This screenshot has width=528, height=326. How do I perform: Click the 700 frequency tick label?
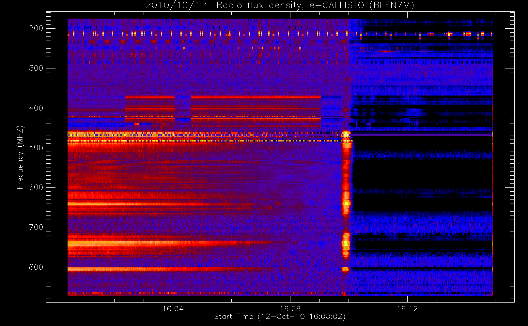tap(36, 227)
